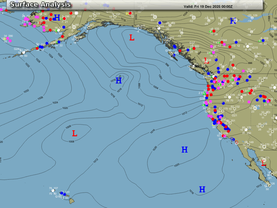Click the white station circle over Hawaii

[53, 190]
